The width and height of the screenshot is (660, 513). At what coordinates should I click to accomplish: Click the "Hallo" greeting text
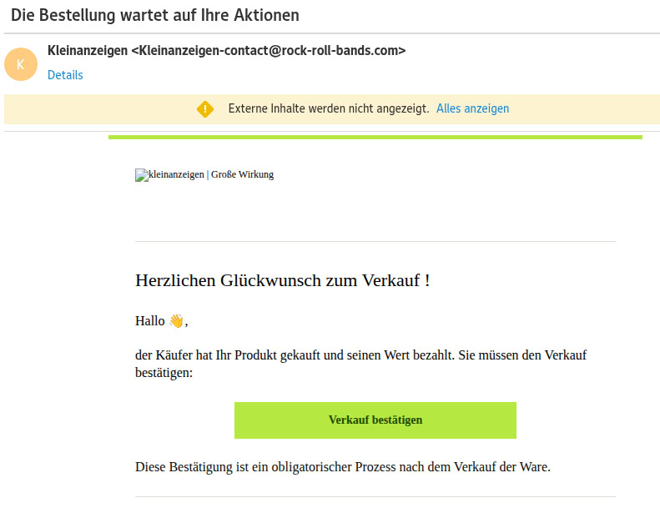pos(150,321)
